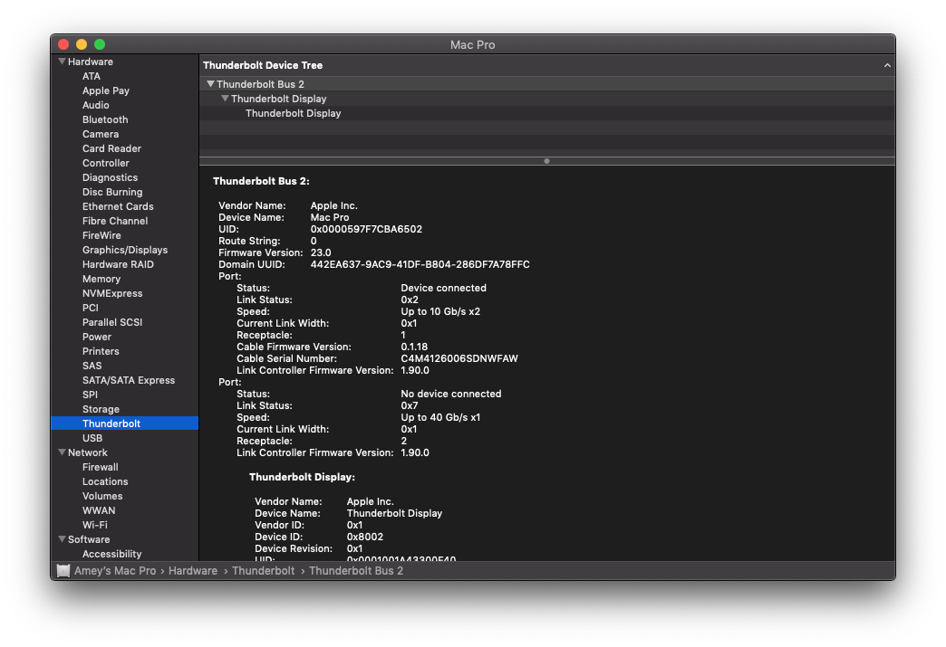Select Hardware RAID in the sidebar
Viewport: 946px width, 647px height.
tap(118, 264)
